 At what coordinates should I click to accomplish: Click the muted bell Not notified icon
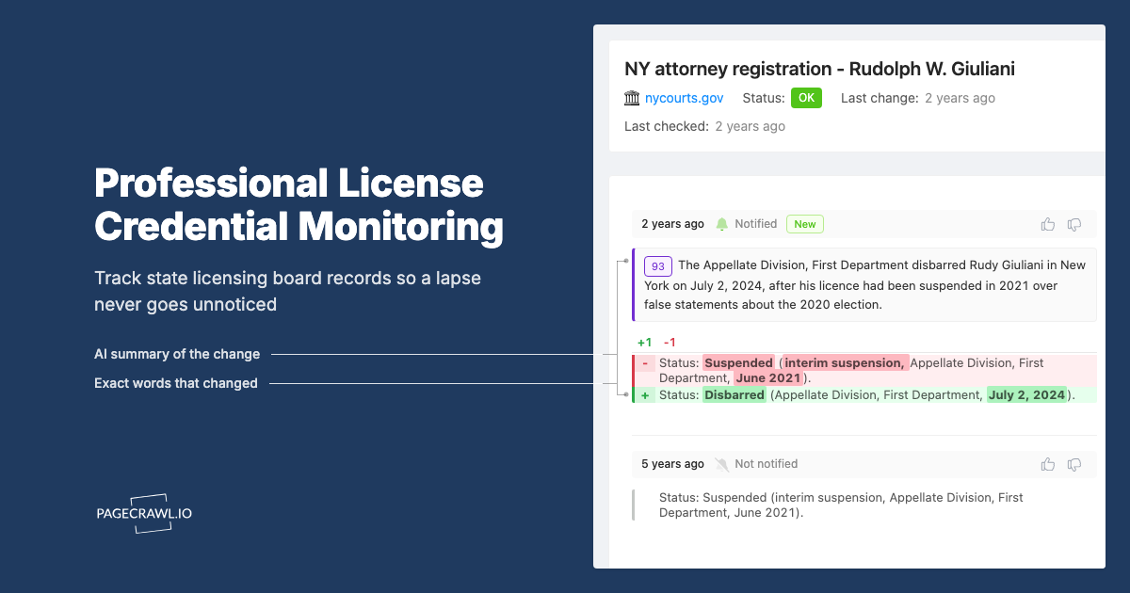tap(722, 464)
